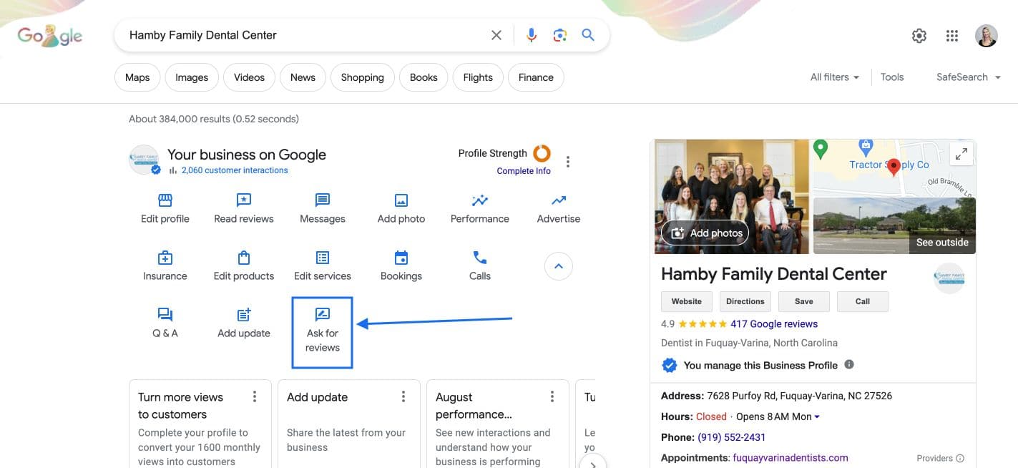Viewport: 1018px width, 468px height.
Task: Collapse the business tools with the up chevron
Action: [559, 266]
